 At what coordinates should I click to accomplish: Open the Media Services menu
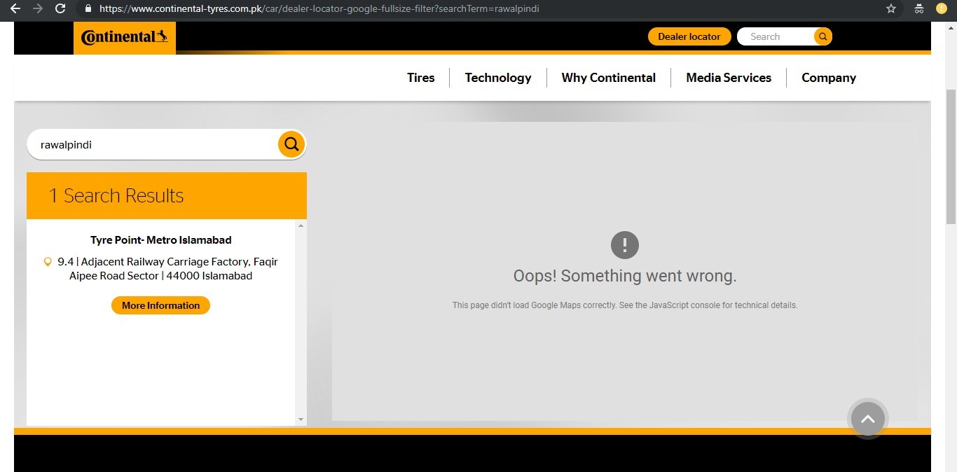point(729,78)
